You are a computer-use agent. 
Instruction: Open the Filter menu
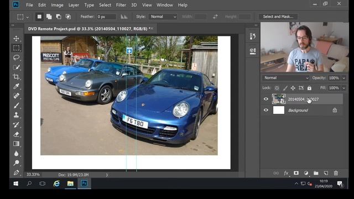pyautogui.click(x=121, y=5)
